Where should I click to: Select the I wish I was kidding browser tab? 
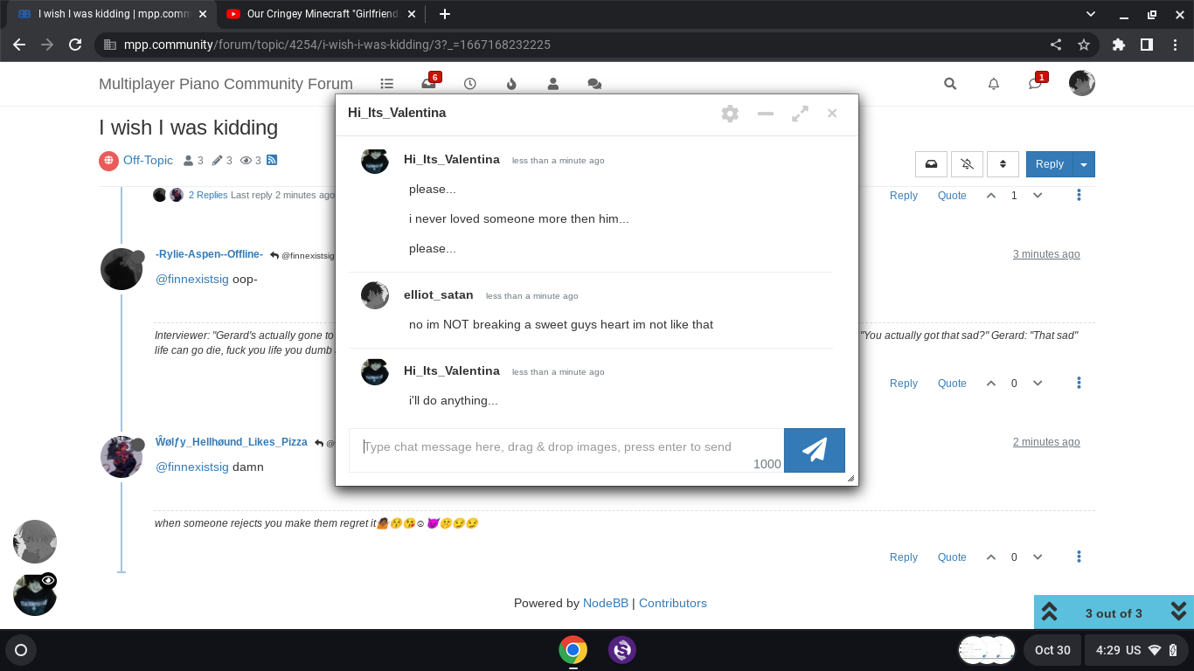tap(111, 14)
